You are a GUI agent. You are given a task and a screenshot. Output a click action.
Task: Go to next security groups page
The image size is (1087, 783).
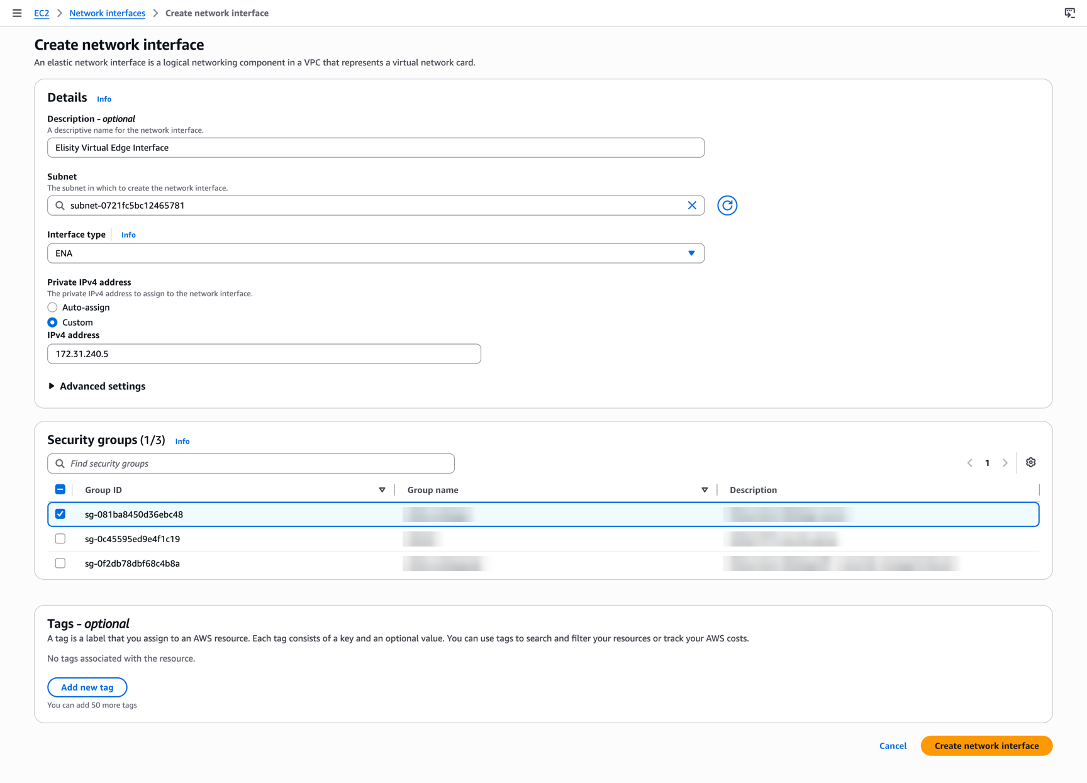(x=1005, y=463)
